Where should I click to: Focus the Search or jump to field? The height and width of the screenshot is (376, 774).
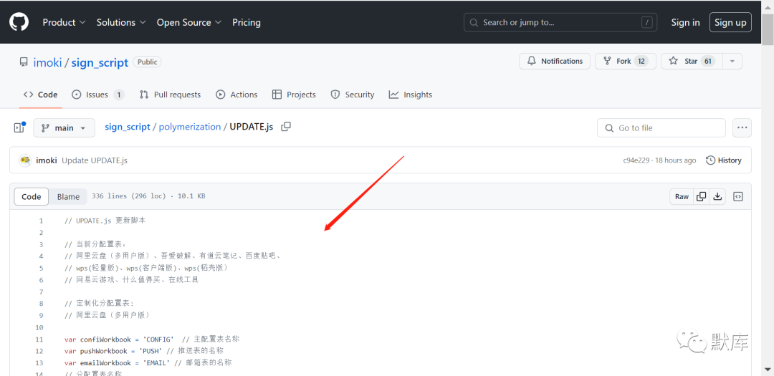click(560, 22)
